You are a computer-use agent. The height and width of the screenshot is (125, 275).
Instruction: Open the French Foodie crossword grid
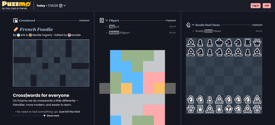[x=51, y=63]
